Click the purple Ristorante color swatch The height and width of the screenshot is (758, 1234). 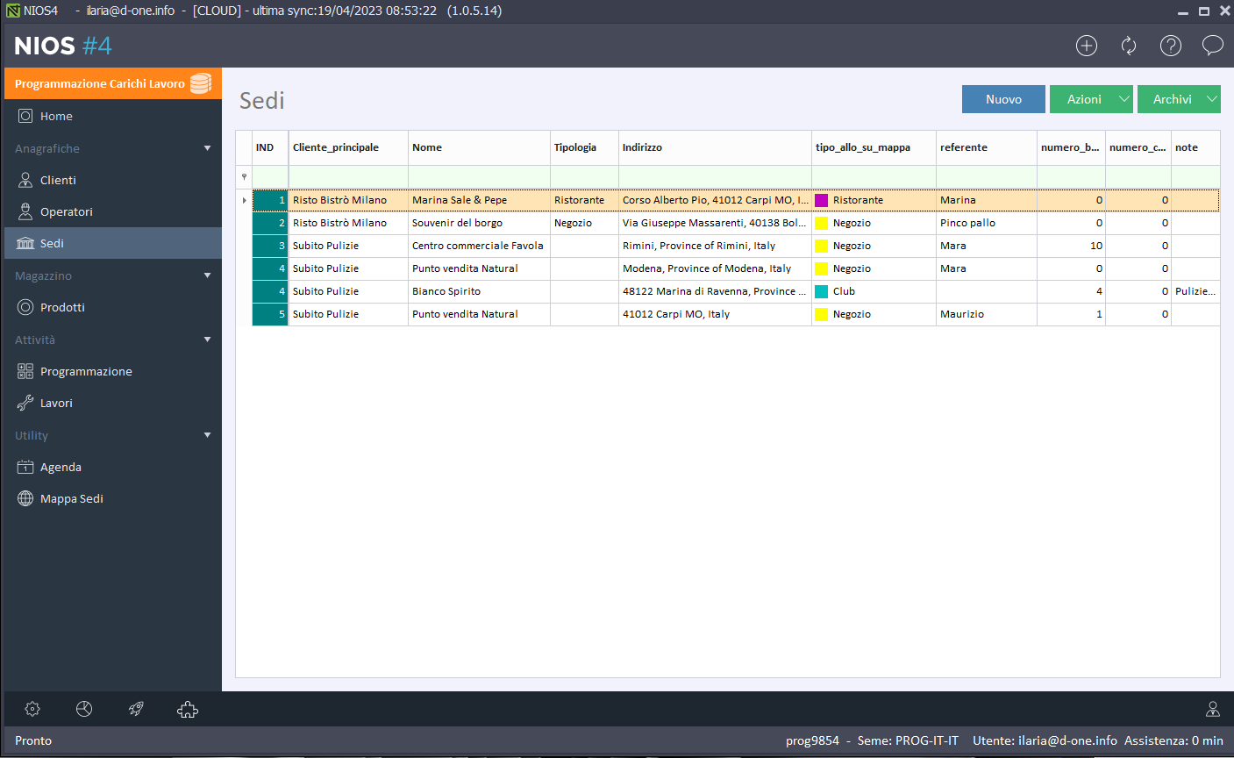822,200
